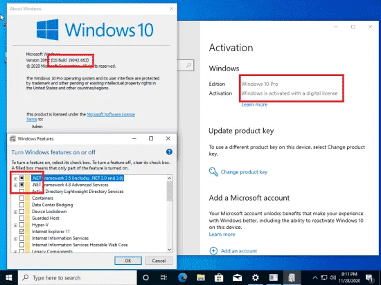Screen dimensions: 381x285
Task: Select the Windows Features taskbar item
Action: 292,277
